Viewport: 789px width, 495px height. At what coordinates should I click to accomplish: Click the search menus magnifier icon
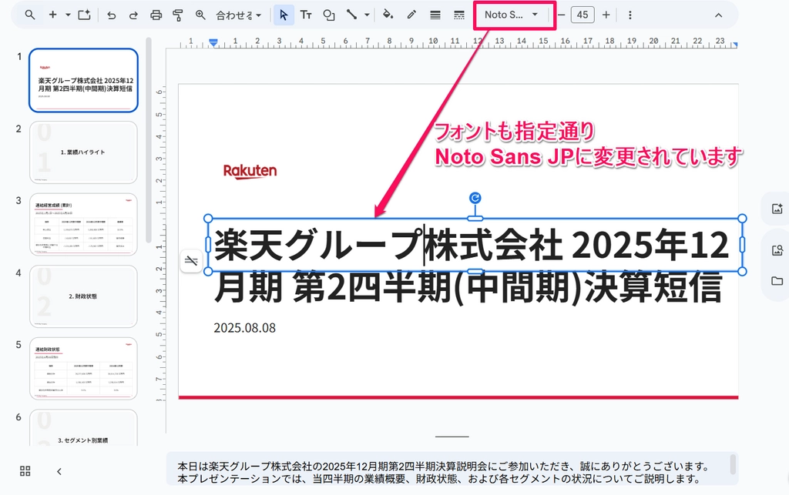point(30,15)
